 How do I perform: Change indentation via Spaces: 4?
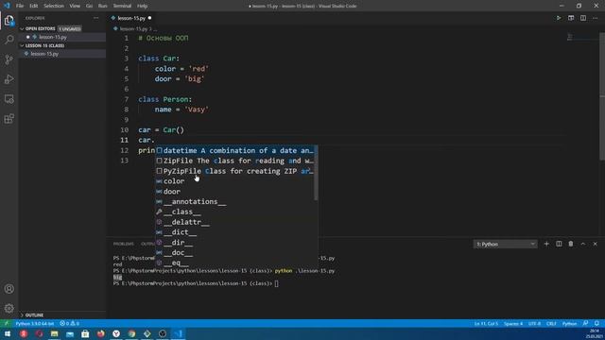pos(513,323)
